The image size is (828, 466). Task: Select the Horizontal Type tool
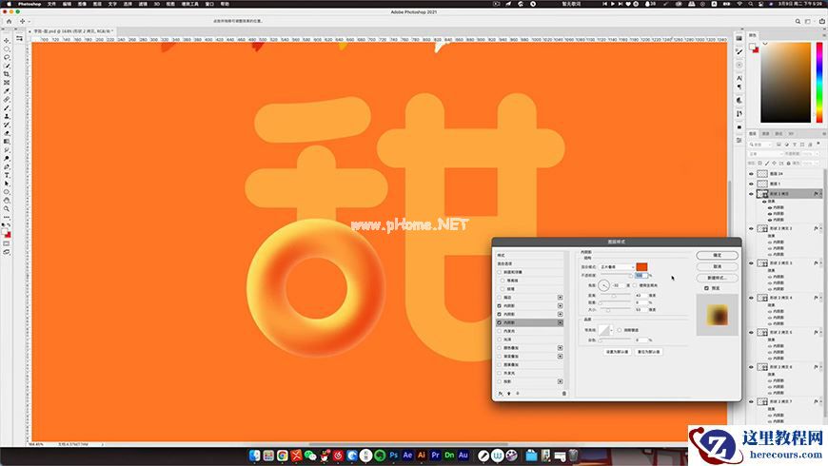(x=7, y=175)
